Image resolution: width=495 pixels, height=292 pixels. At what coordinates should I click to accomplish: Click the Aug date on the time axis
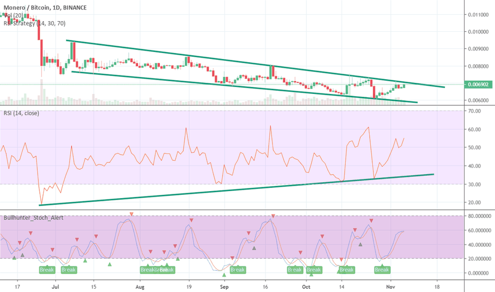point(140,287)
